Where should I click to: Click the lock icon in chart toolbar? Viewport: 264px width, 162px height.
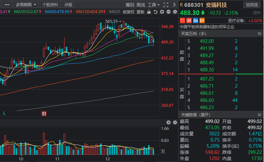pos(149,12)
